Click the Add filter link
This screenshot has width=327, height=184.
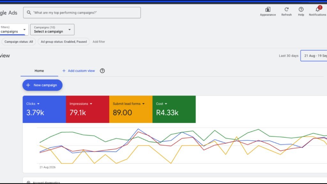pyautogui.click(x=99, y=42)
